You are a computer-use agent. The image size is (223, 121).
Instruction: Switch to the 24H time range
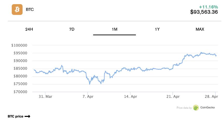[29, 29]
